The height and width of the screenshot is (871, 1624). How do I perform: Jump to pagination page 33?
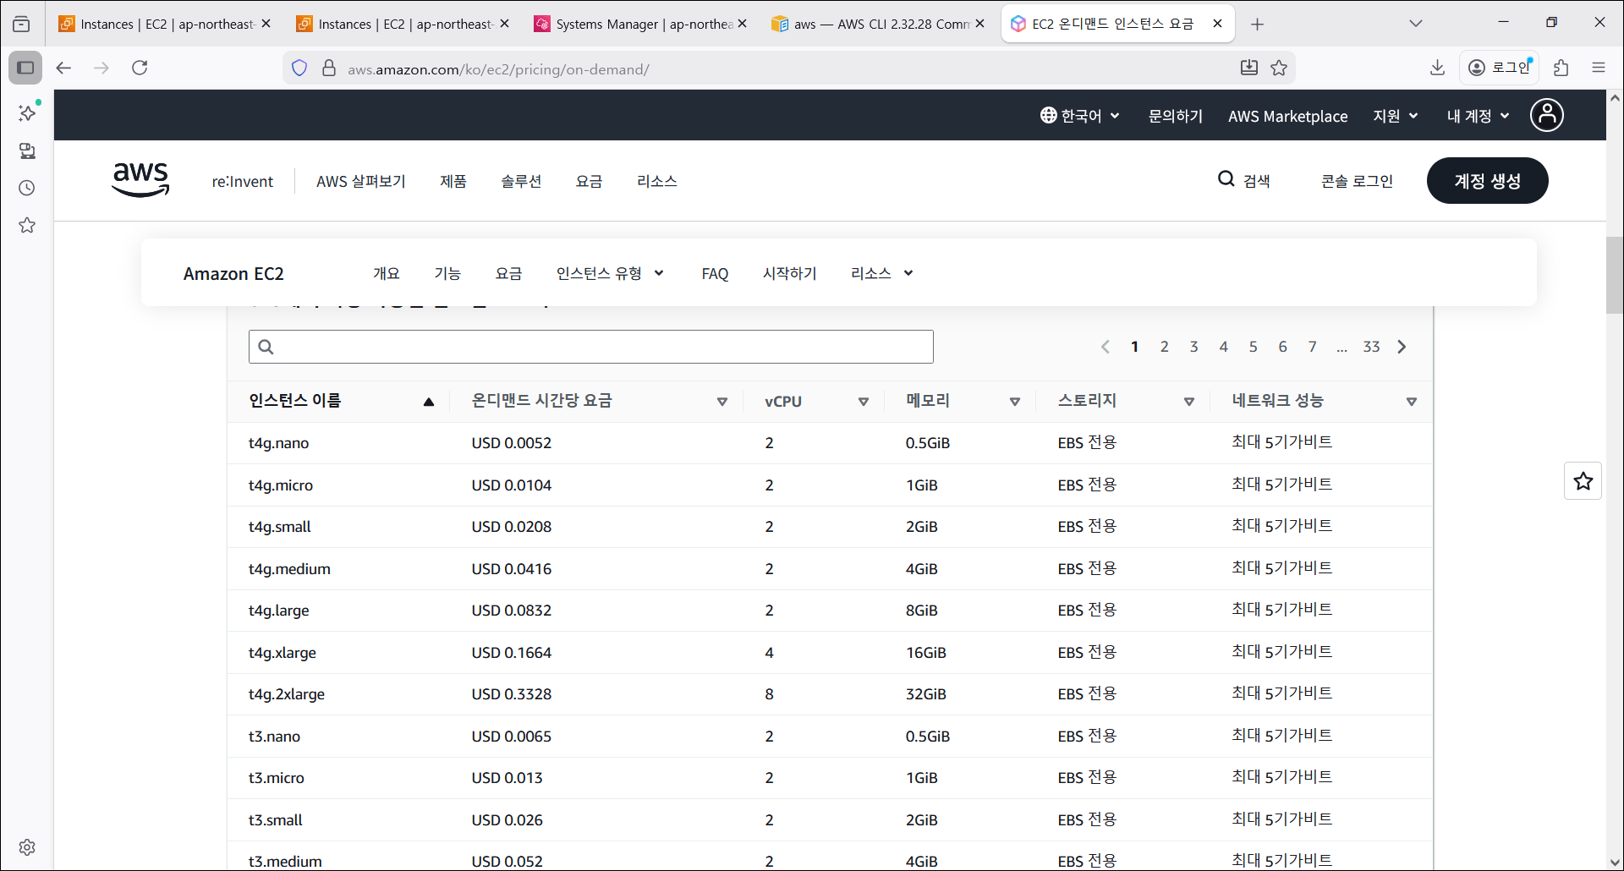[x=1371, y=347]
